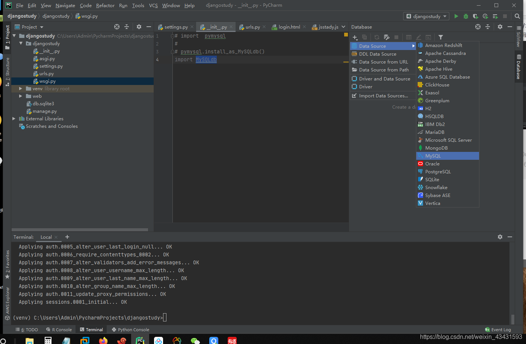Open SciView side panel
Screen dimensions: 526x344
(x=519, y=36)
